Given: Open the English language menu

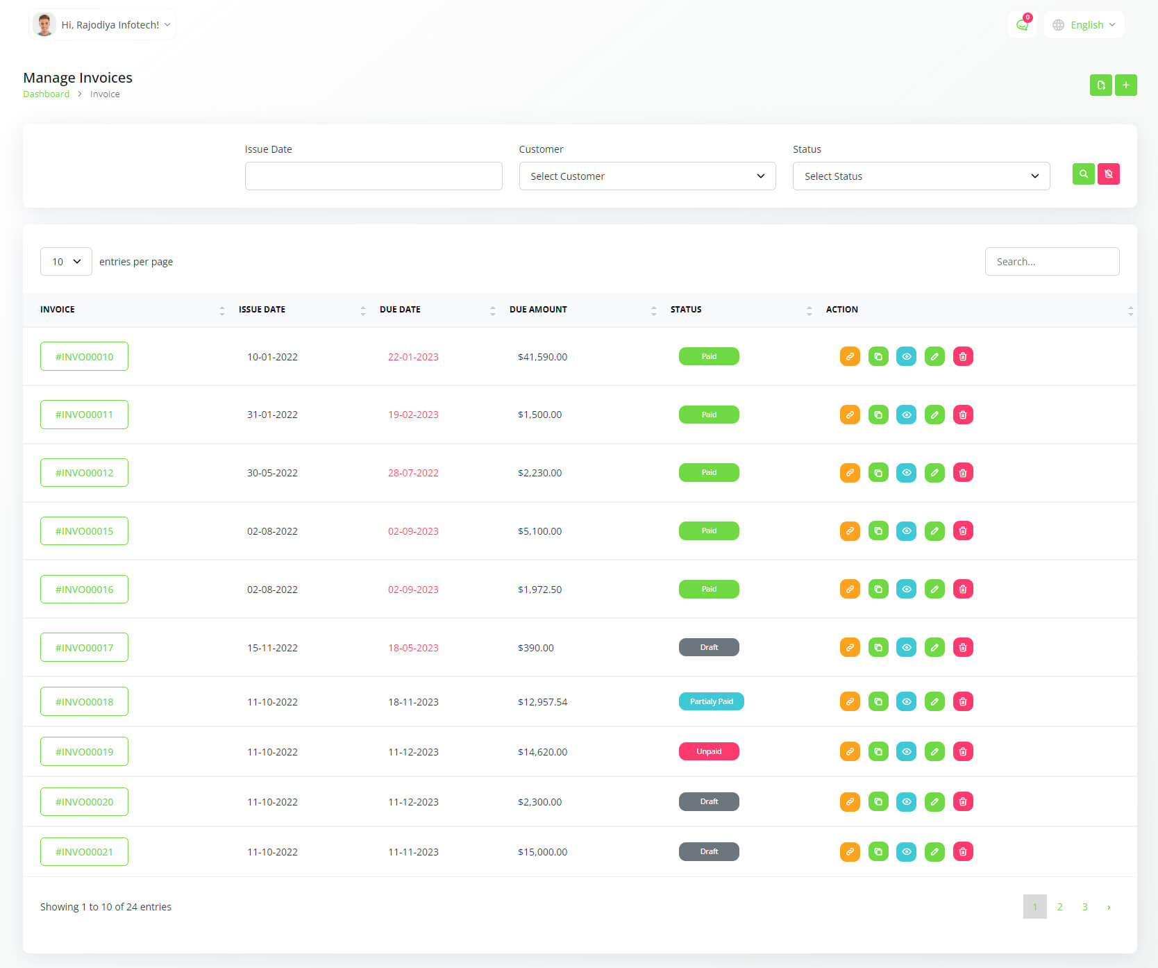Looking at the screenshot, I should (1084, 25).
